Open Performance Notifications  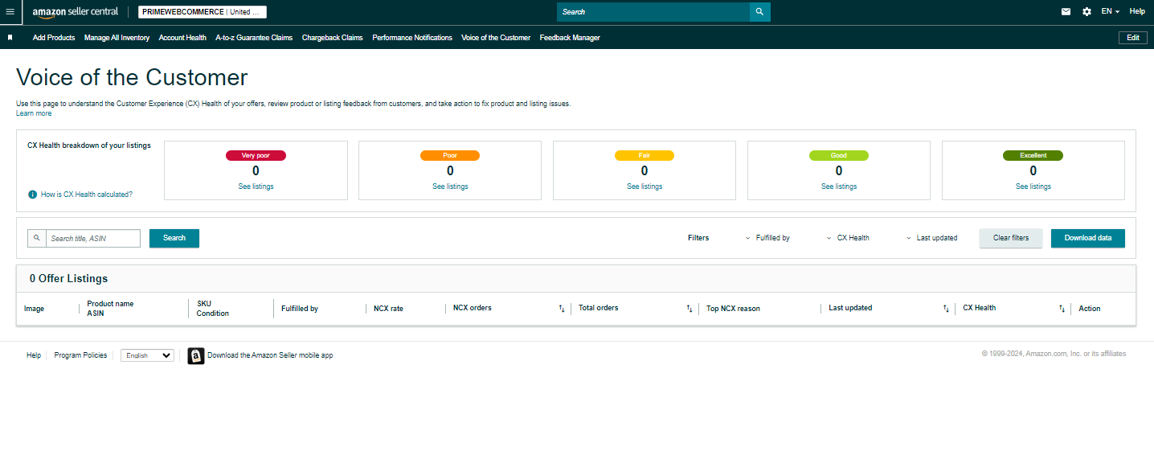[412, 38]
